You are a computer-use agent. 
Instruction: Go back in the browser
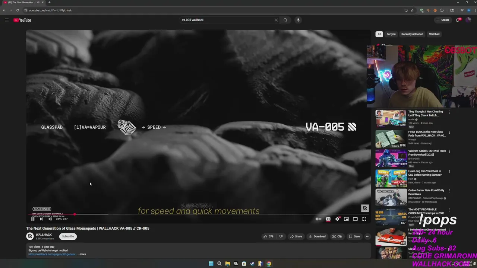tap(4, 10)
